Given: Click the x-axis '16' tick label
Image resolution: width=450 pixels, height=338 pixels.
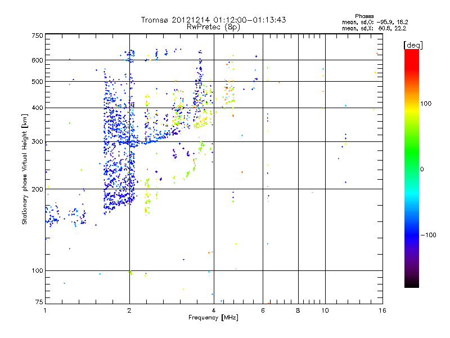Looking at the screenshot, I should 382,310.
